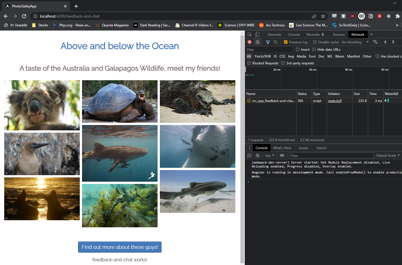
Task: Clear the network log
Action: pyautogui.click(x=257, y=42)
